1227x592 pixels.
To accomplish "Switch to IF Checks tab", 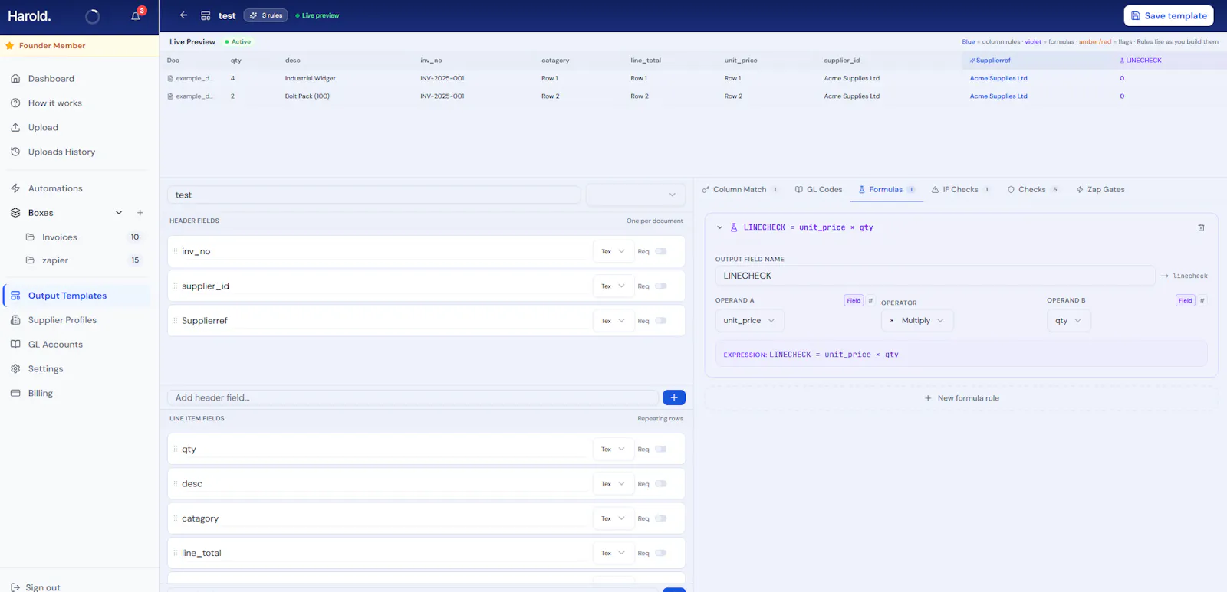I will [x=961, y=190].
